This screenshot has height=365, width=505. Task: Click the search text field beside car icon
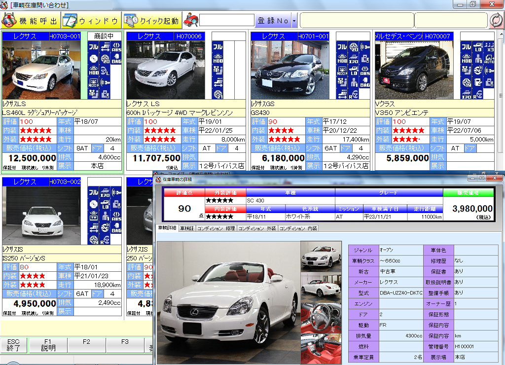[227, 20]
